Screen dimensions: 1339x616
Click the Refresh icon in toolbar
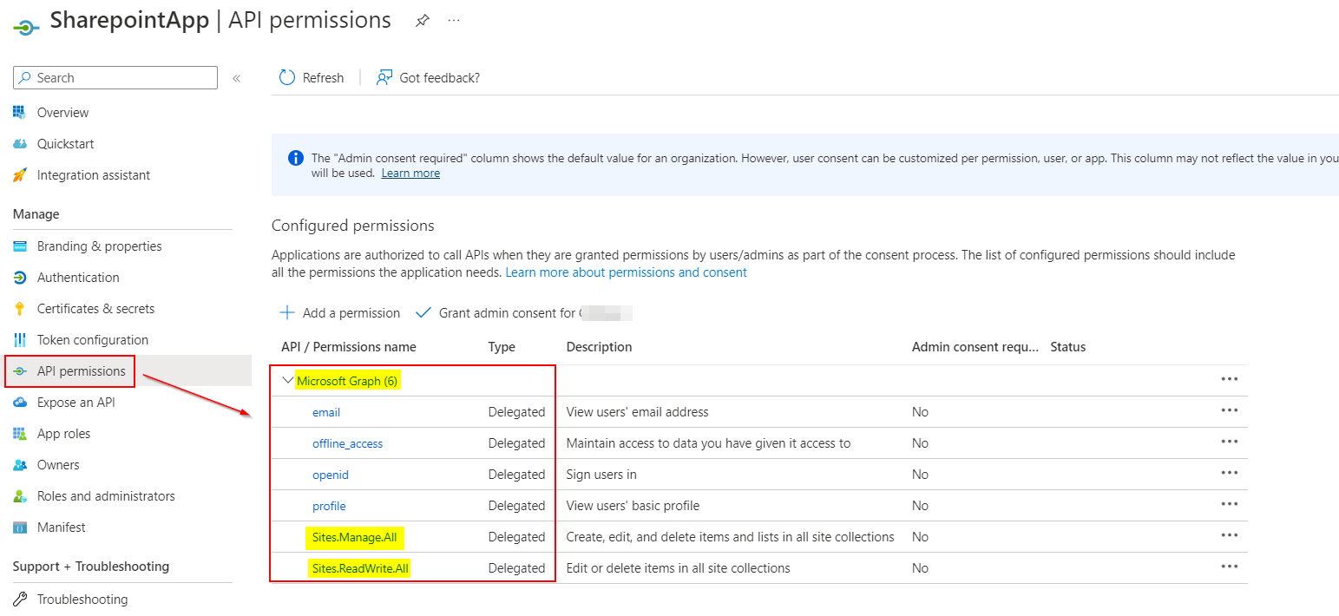pyautogui.click(x=287, y=78)
